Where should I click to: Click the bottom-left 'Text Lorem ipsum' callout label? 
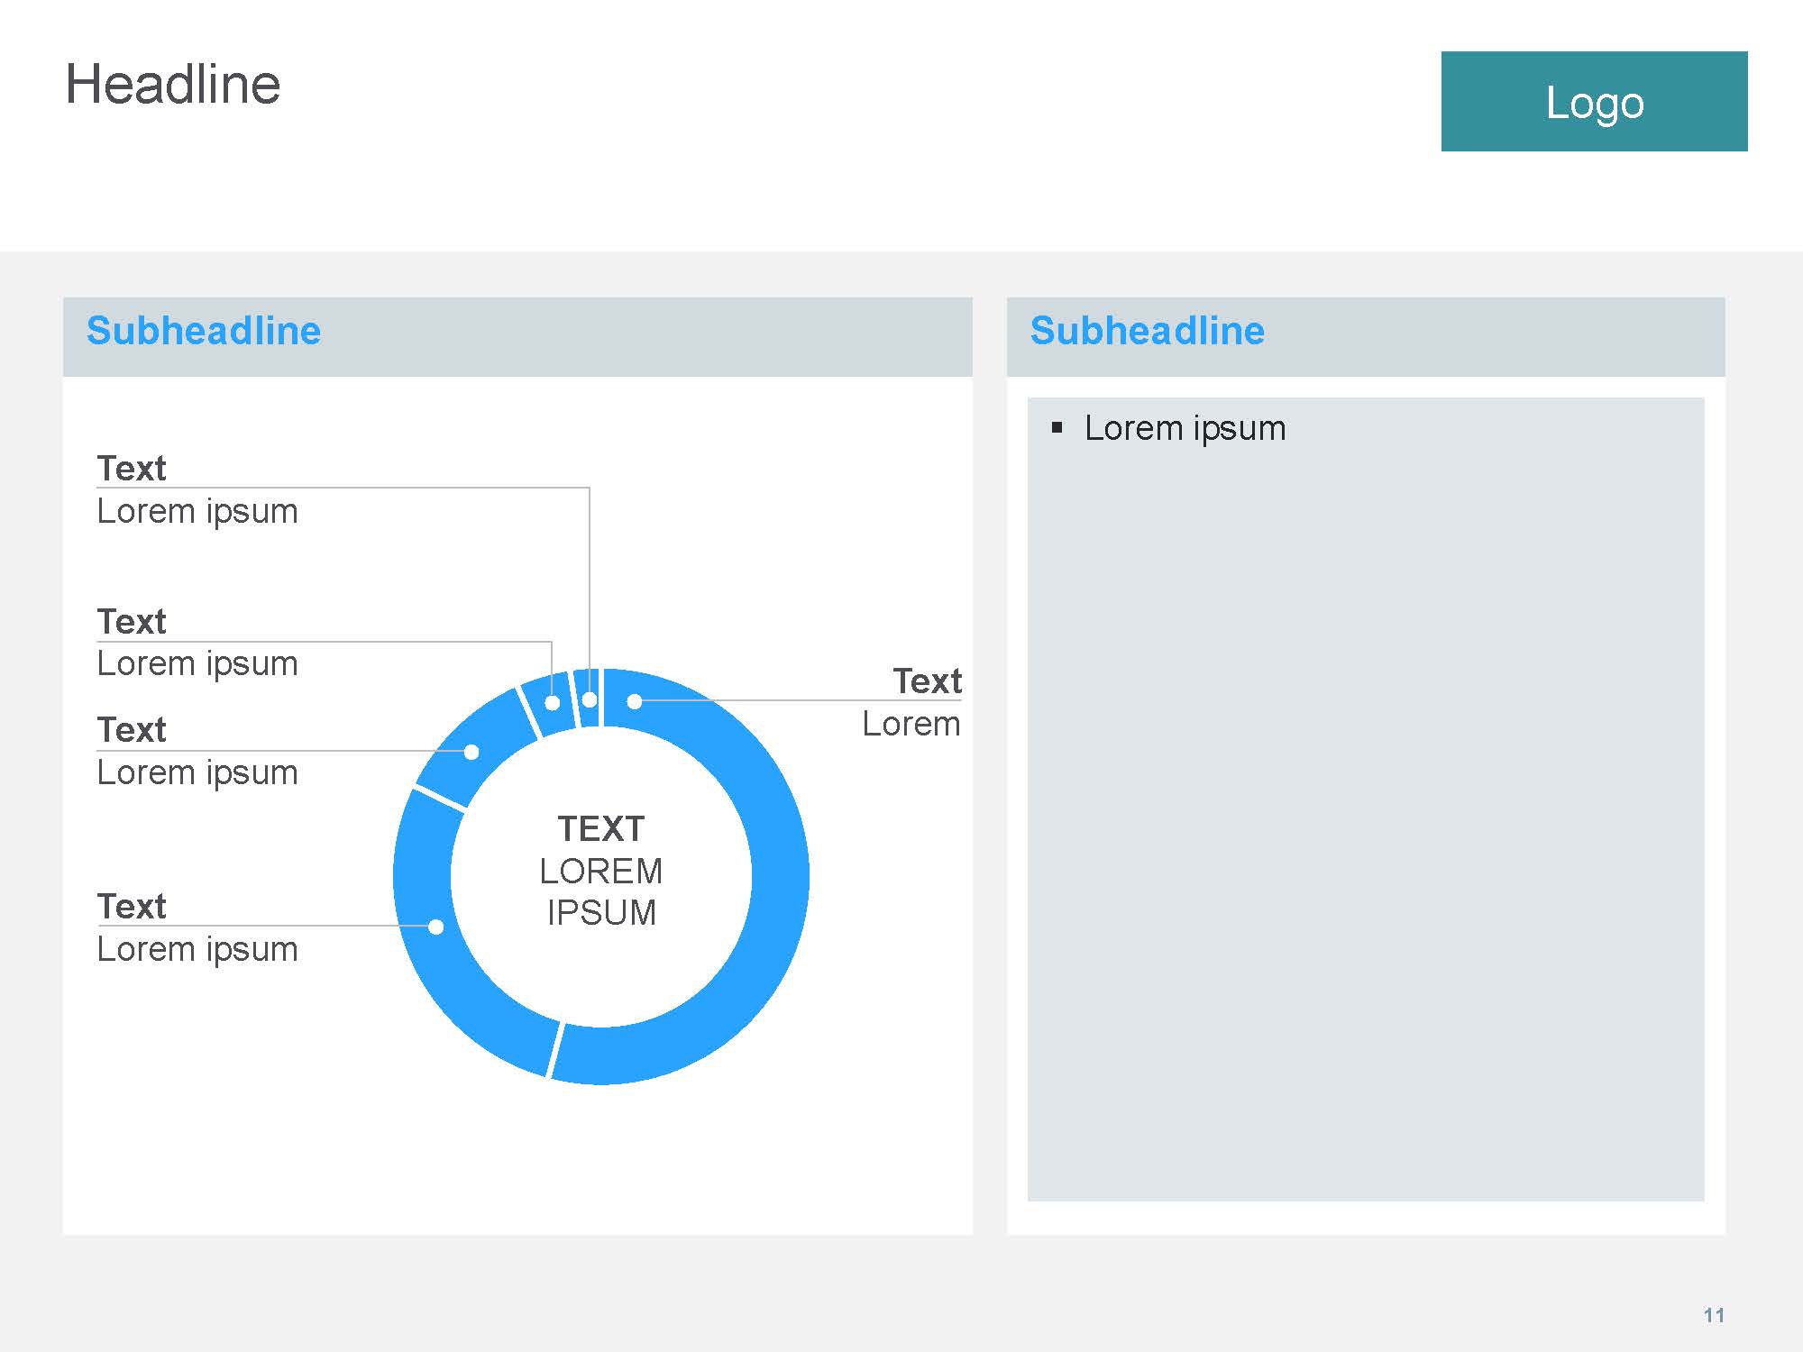[197, 927]
